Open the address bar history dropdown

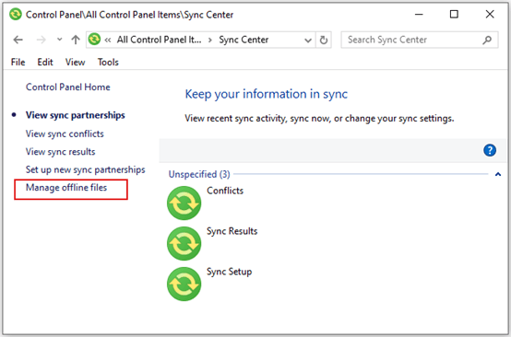click(x=308, y=41)
